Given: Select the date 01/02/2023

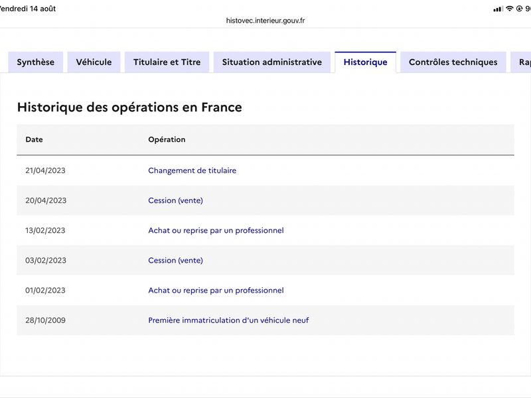Looking at the screenshot, I should pos(45,291).
